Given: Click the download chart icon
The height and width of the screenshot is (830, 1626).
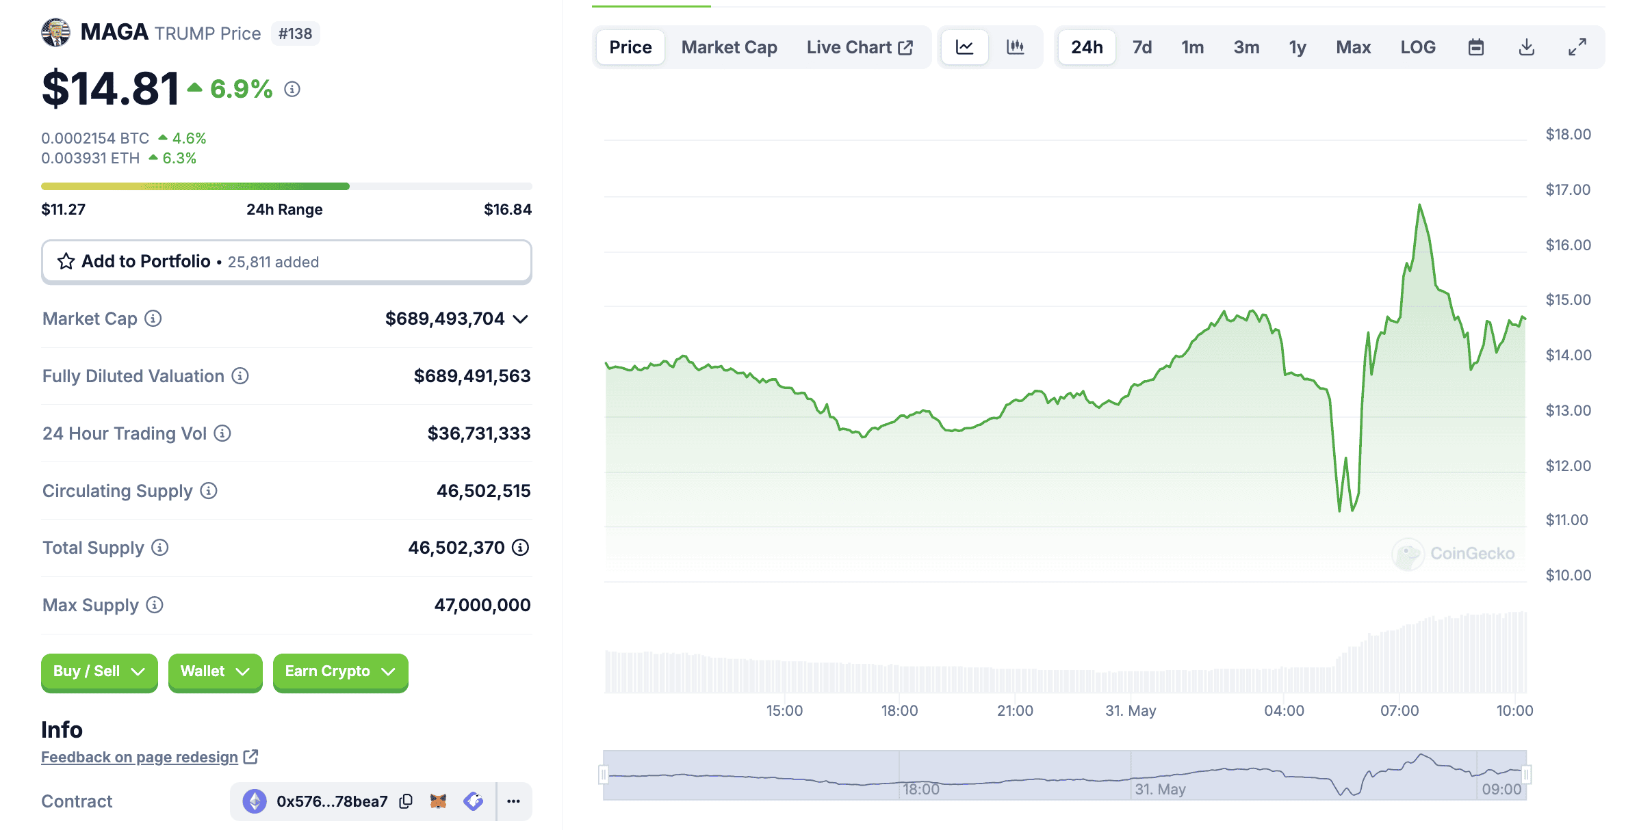Looking at the screenshot, I should click(x=1525, y=46).
